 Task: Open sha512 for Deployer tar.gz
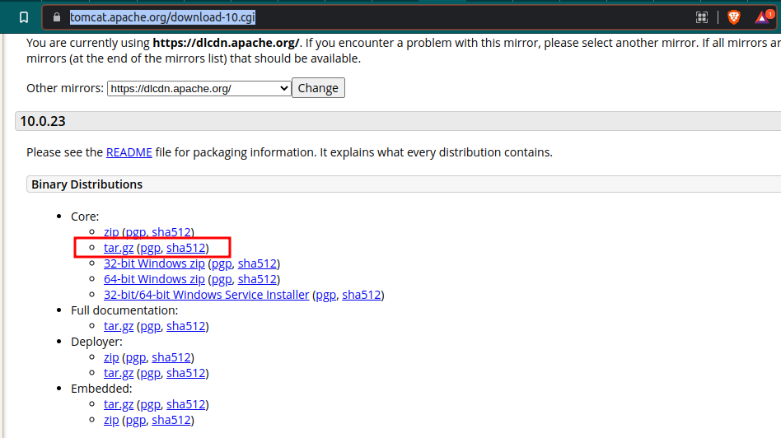tap(186, 373)
